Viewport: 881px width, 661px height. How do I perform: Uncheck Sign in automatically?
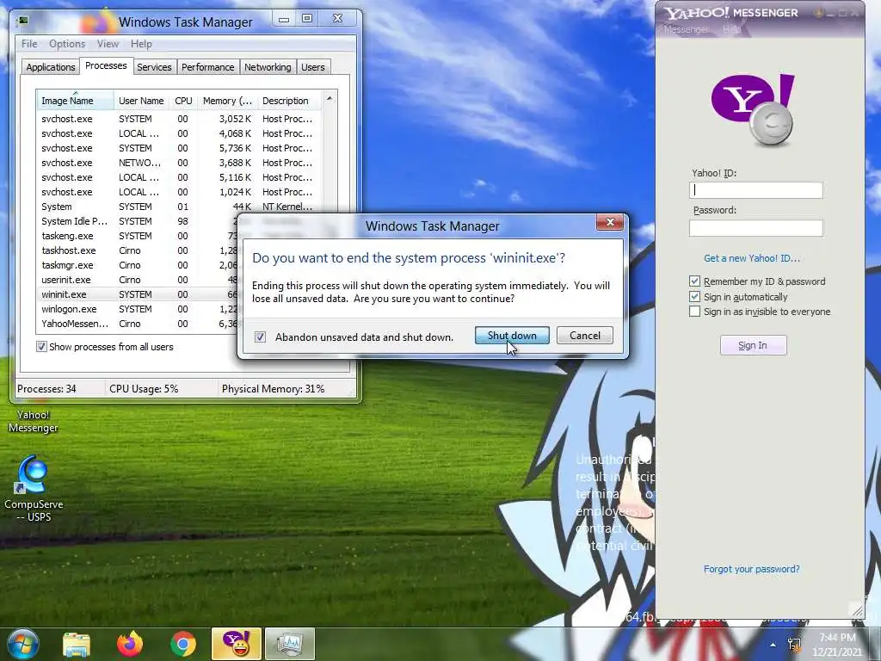click(x=695, y=296)
